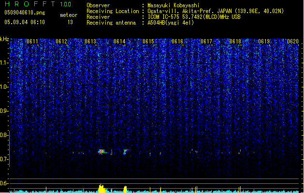
Task: Click the tallest yellow power peak after 0613
Action: pyautogui.click(x=101, y=188)
